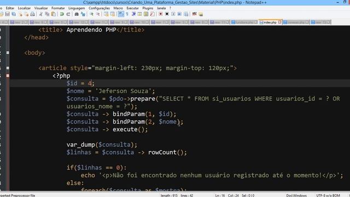
Task: Save the current recorded macro icon
Action: pyautogui.click(x=186, y=14)
